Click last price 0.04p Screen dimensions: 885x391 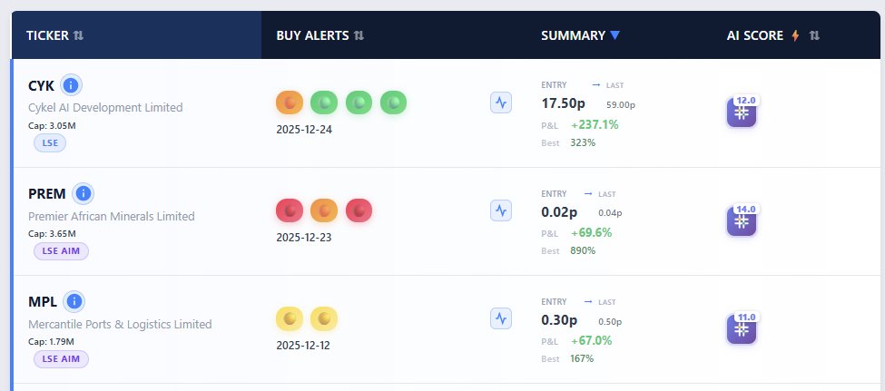[610, 213]
